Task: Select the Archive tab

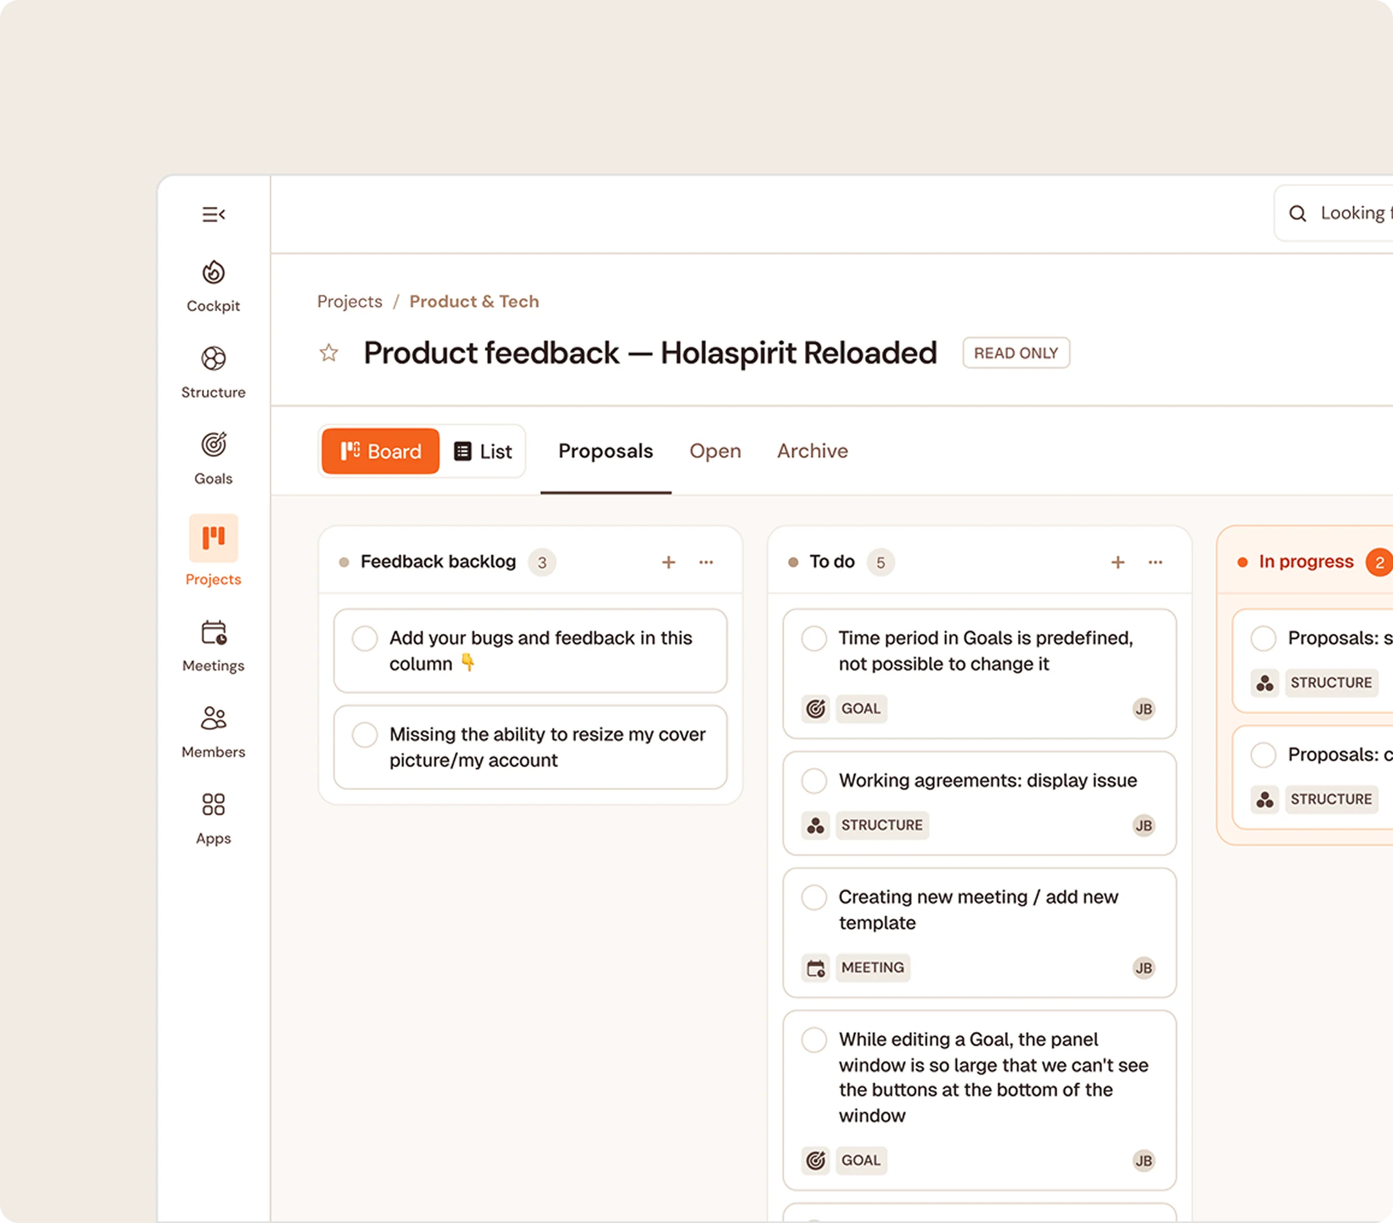Action: click(x=812, y=451)
